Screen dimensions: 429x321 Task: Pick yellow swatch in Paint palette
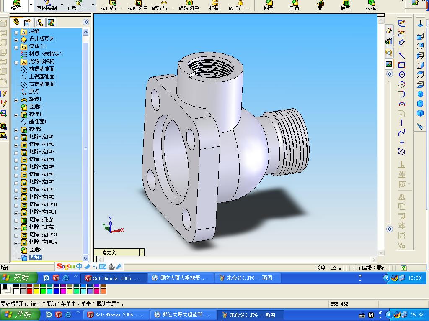coord(36,291)
